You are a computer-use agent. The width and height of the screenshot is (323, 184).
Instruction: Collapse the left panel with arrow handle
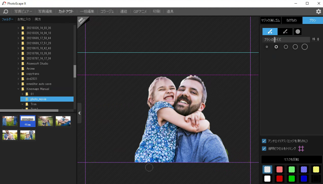tap(79, 113)
